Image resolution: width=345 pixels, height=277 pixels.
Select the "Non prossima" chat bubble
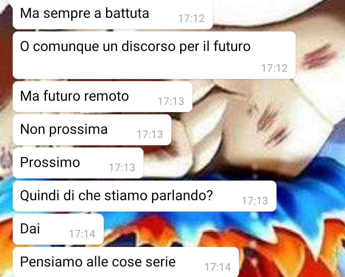(92, 130)
